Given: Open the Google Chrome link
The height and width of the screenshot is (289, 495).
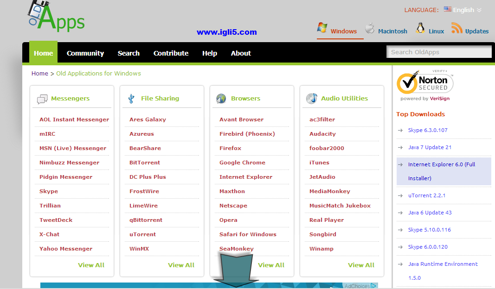Looking at the screenshot, I should click(242, 163).
